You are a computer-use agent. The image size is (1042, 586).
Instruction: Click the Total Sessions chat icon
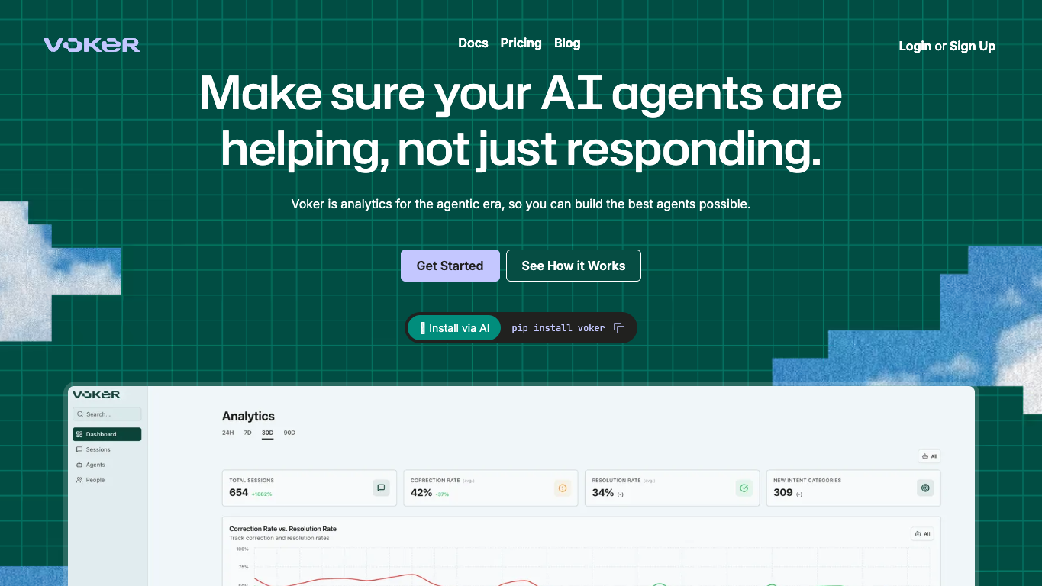click(x=381, y=488)
